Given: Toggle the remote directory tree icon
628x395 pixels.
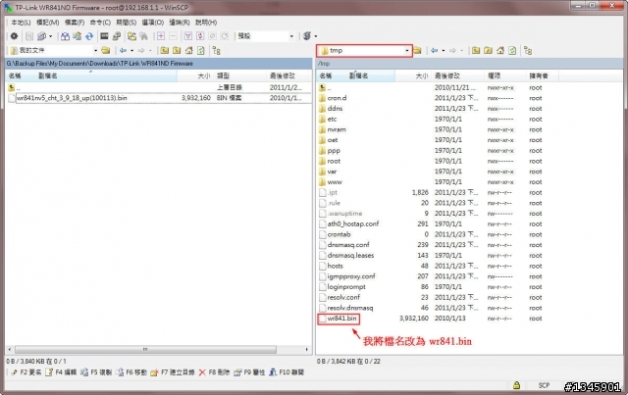Looking at the screenshot, I should tap(528, 50).
